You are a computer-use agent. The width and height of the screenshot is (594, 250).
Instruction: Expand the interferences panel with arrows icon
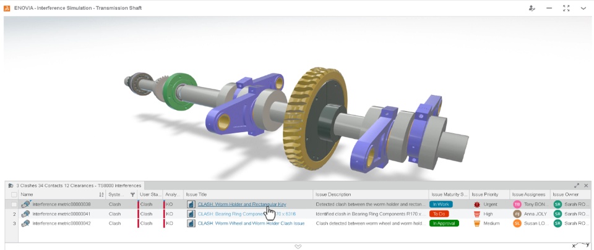(x=577, y=185)
